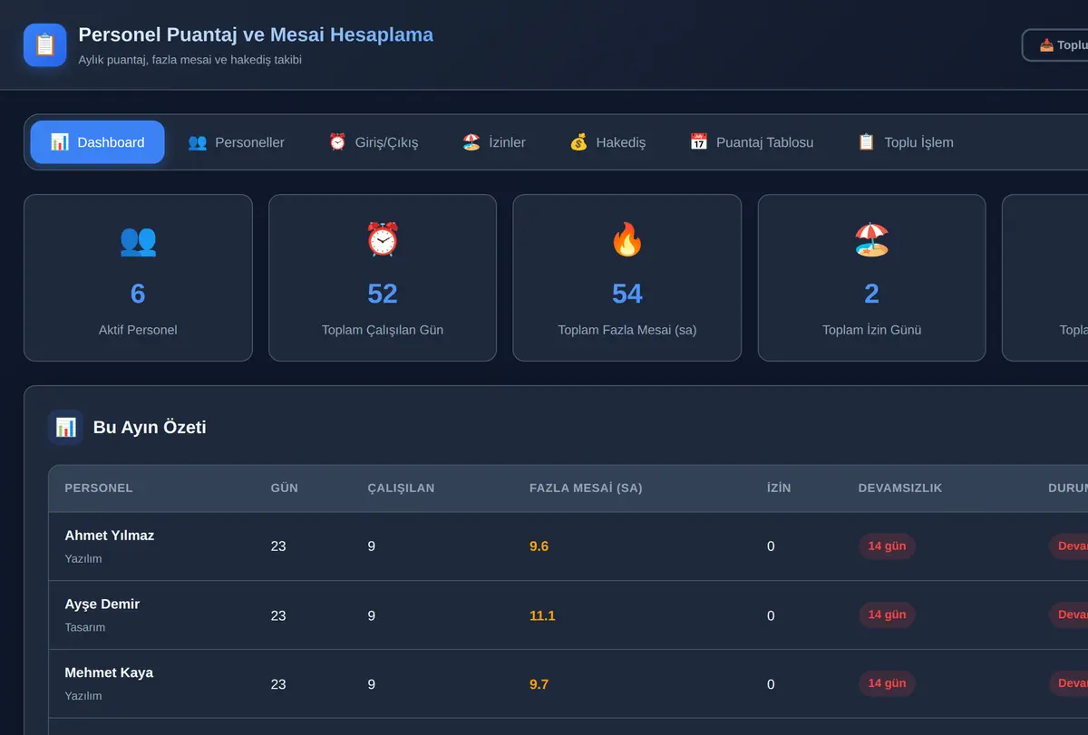Select the Hakediş tab
Viewport: 1088px width, 735px height.
tap(607, 142)
